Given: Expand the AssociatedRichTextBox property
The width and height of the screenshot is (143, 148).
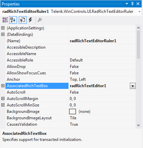Looking at the screenshot, I should (x=3, y=86).
